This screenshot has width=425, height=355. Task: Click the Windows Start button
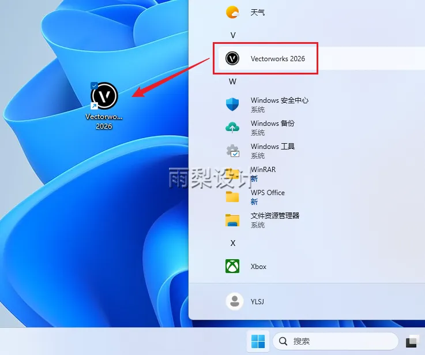tap(258, 341)
